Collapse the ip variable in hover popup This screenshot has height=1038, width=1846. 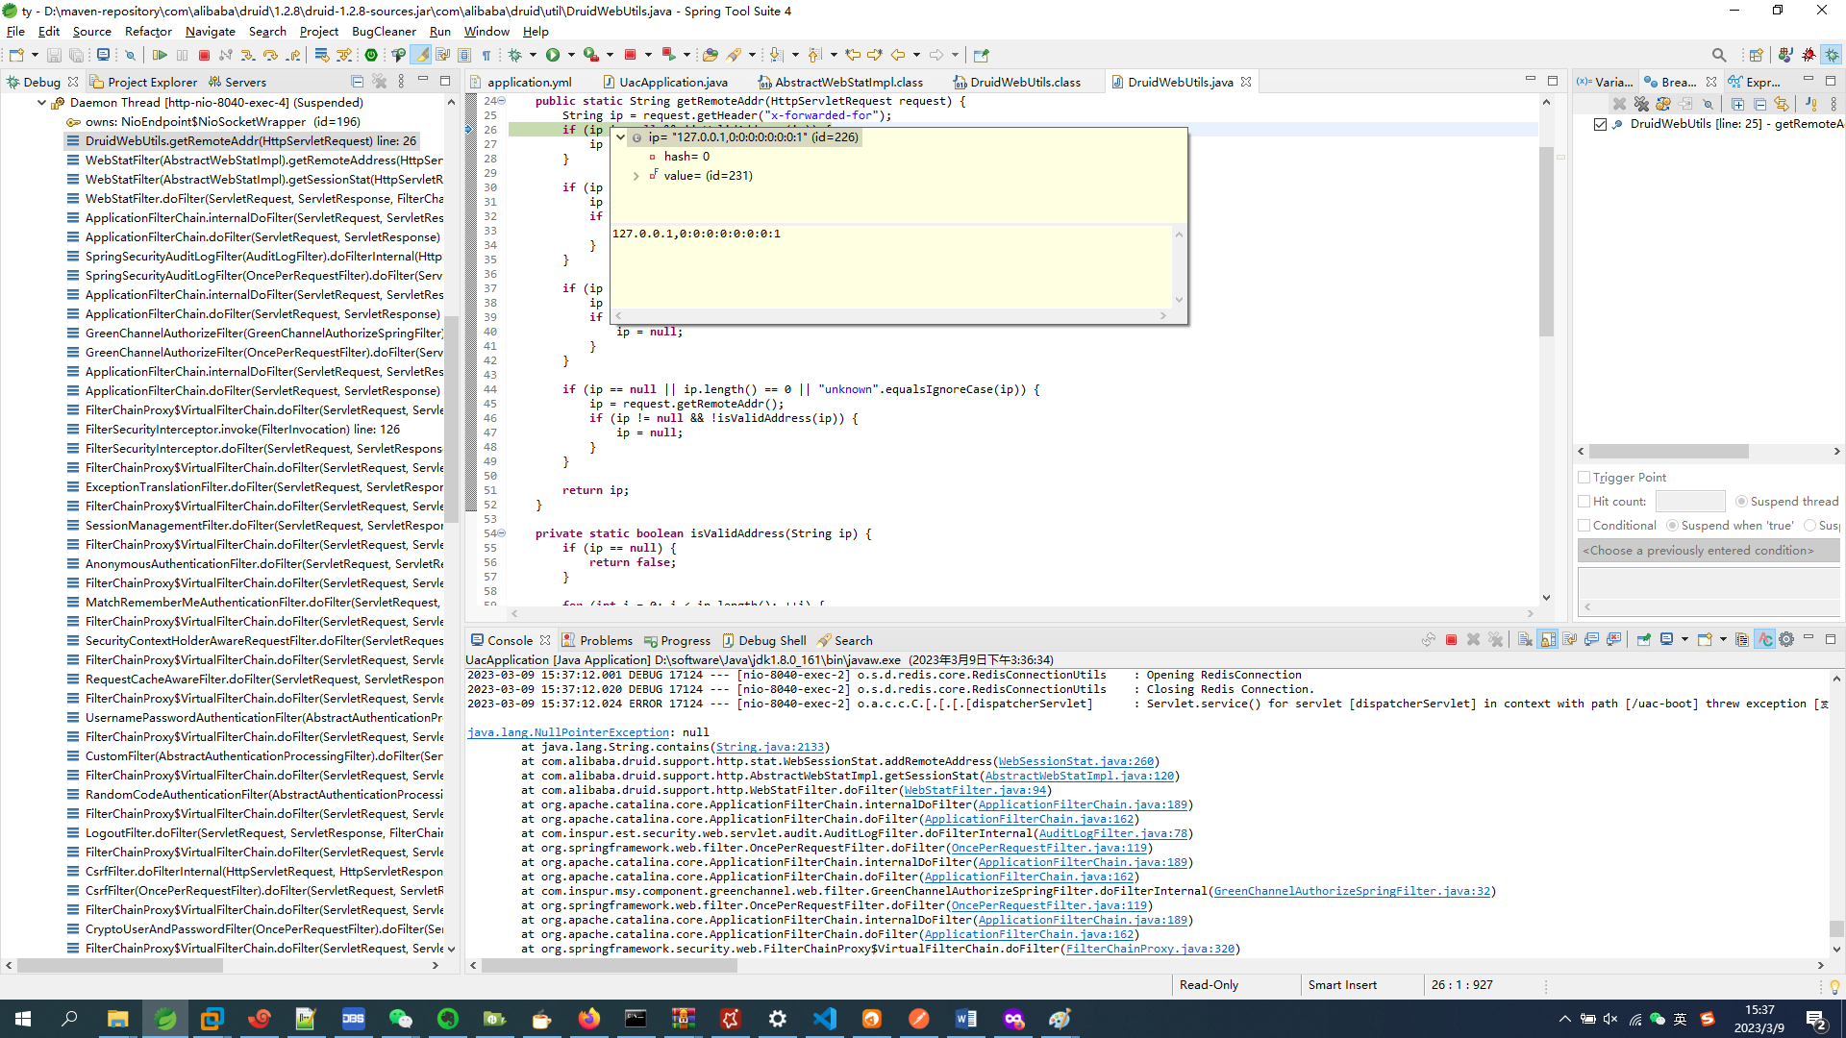[621, 137]
